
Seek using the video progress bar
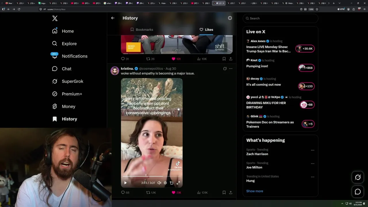tap(152, 176)
